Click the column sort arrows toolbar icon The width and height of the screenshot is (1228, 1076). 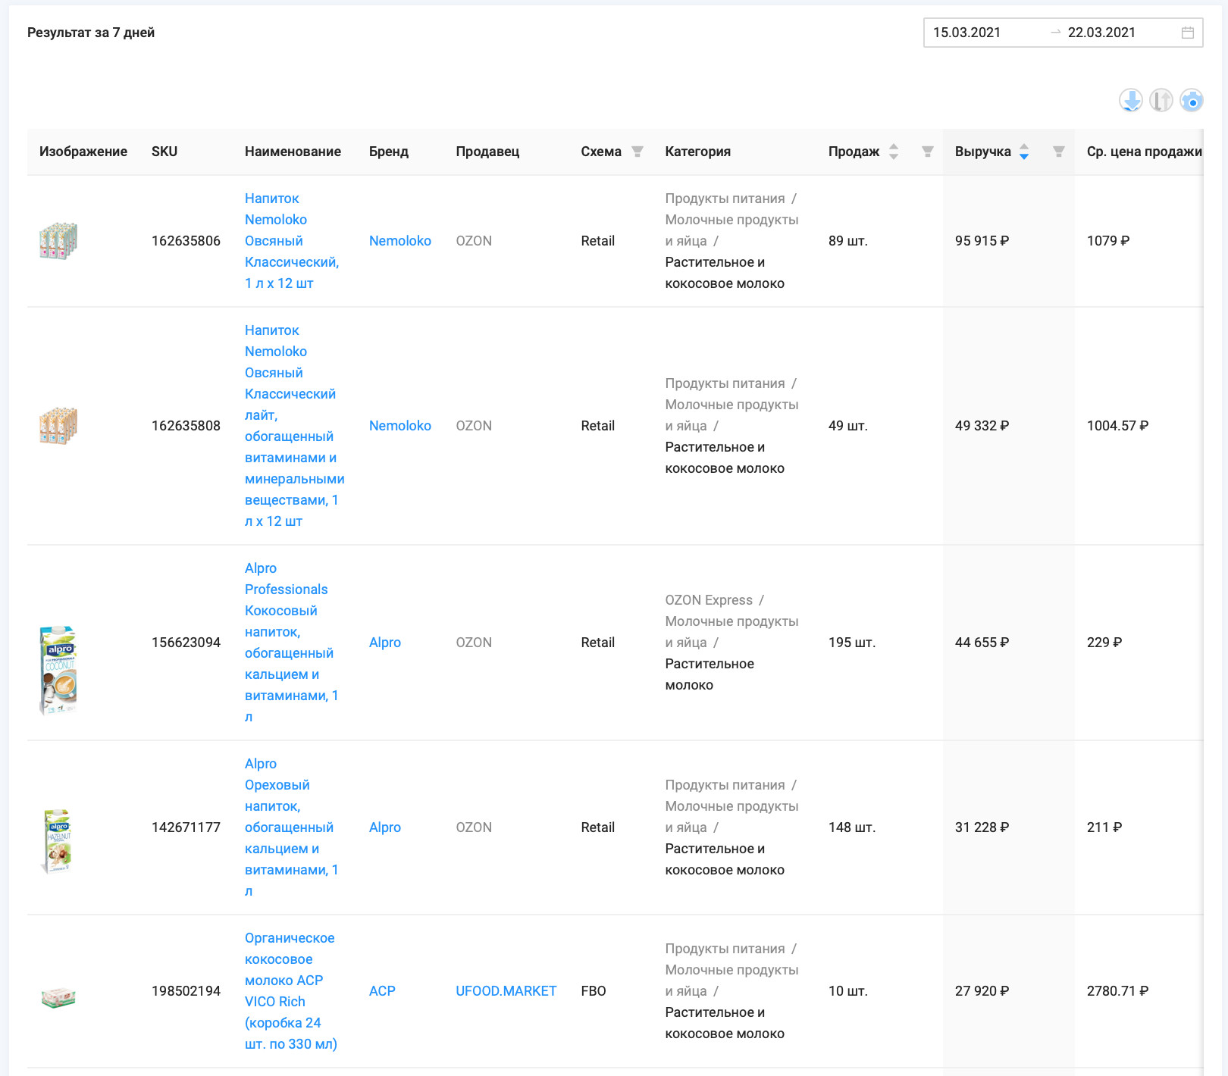pyautogui.click(x=1161, y=100)
